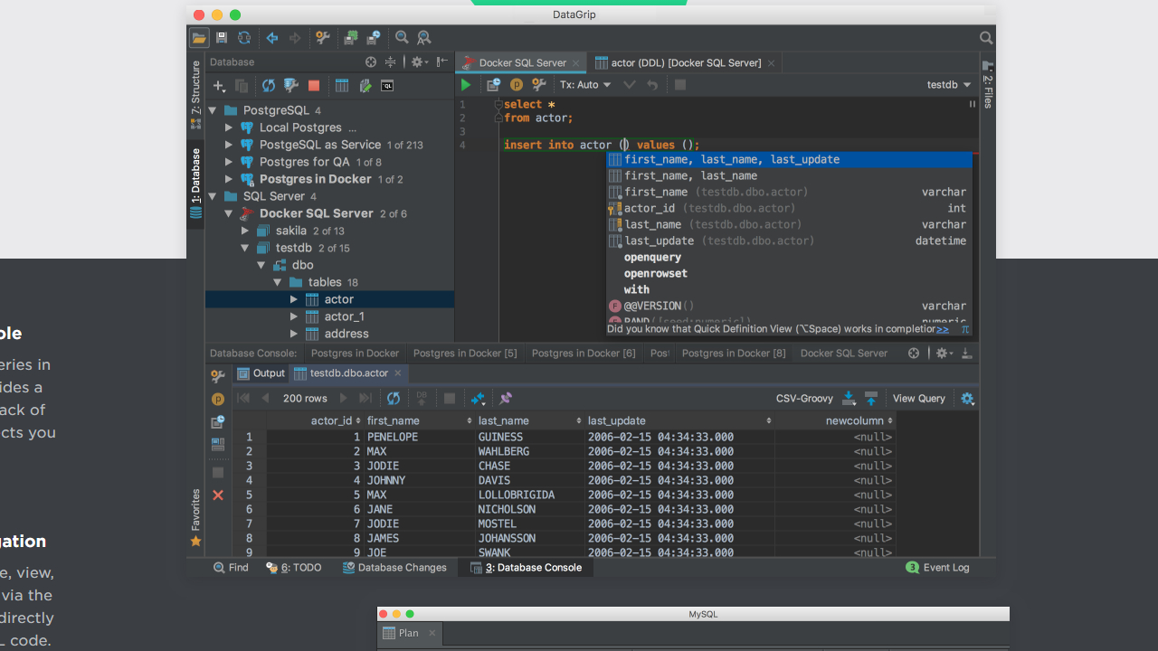Run the current SQL query

[465, 84]
